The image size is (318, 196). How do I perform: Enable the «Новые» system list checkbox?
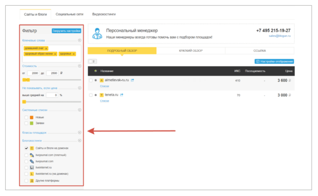(x=26, y=117)
